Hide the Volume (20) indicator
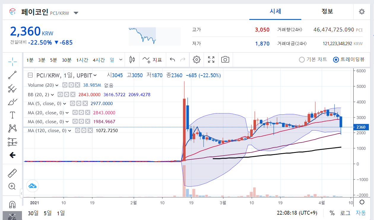The height and width of the screenshot is (220, 374). point(65,85)
